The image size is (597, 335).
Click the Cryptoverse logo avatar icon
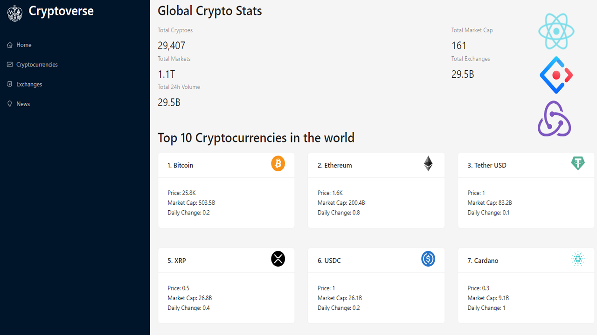pos(14,13)
